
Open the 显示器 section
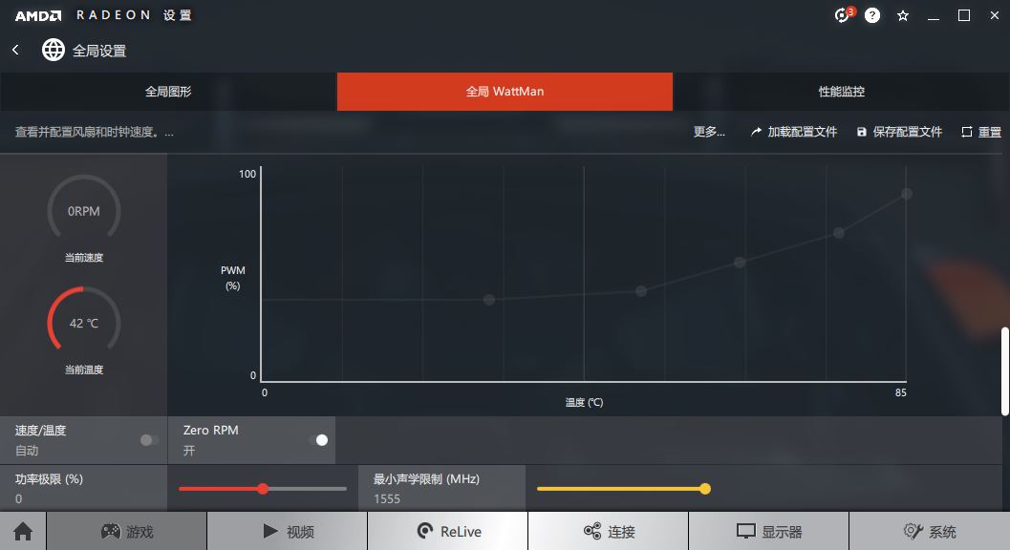[x=769, y=531]
